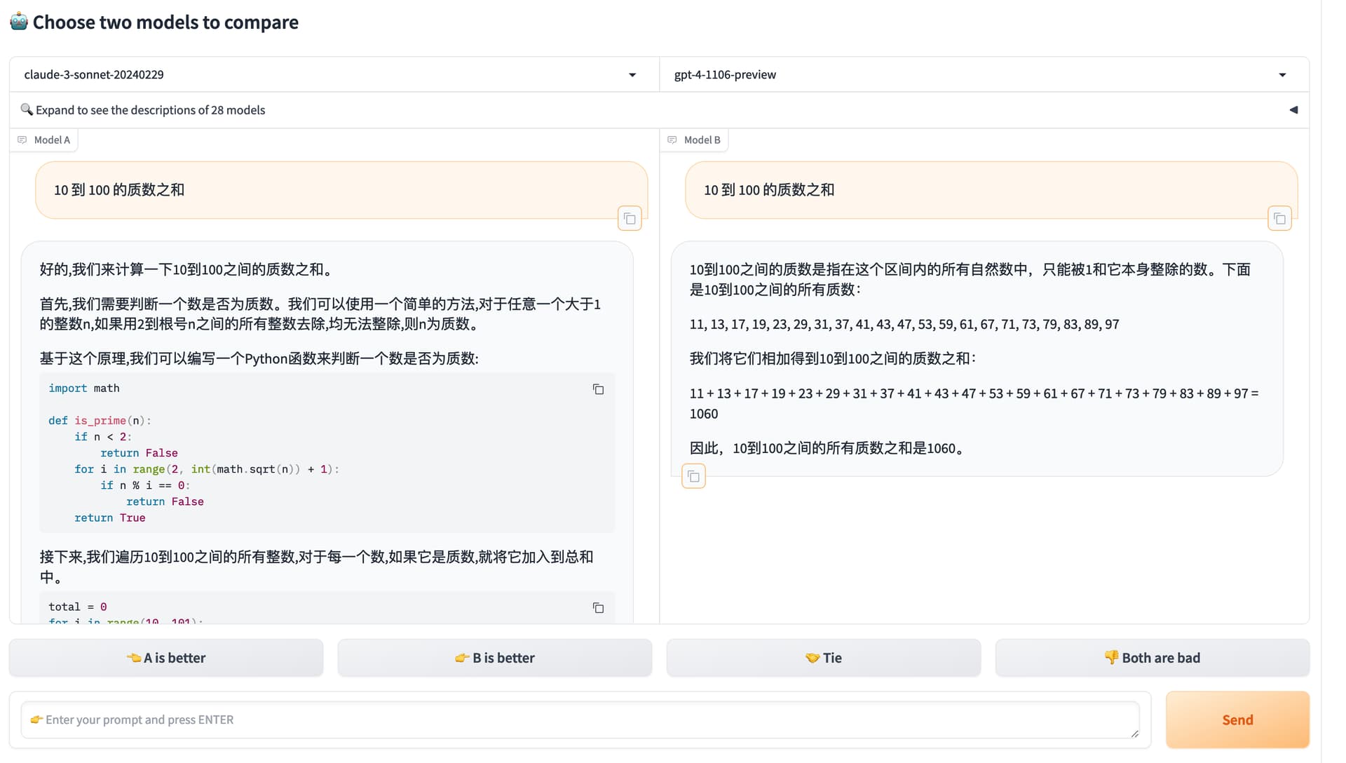
Task: Click the collapse triangle on the descriptions row
Action: 1293,110
